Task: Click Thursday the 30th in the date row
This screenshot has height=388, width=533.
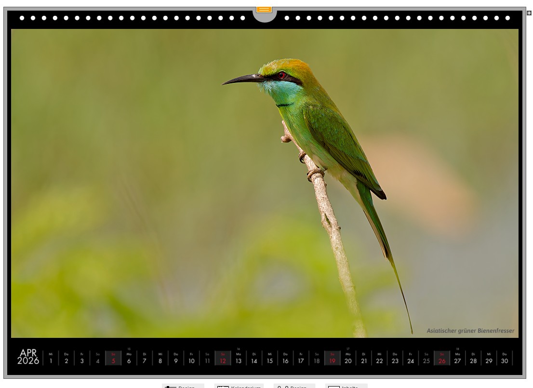Action: click(x=505, y=358)
